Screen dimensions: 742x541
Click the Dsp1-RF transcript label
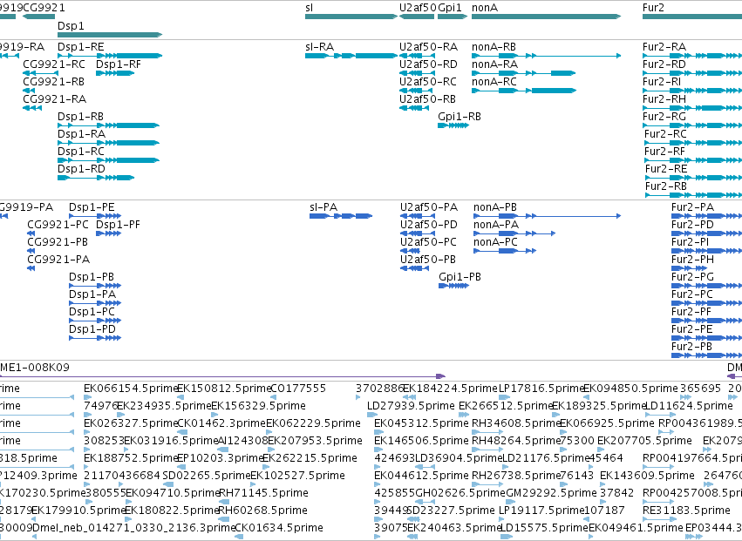119,64
